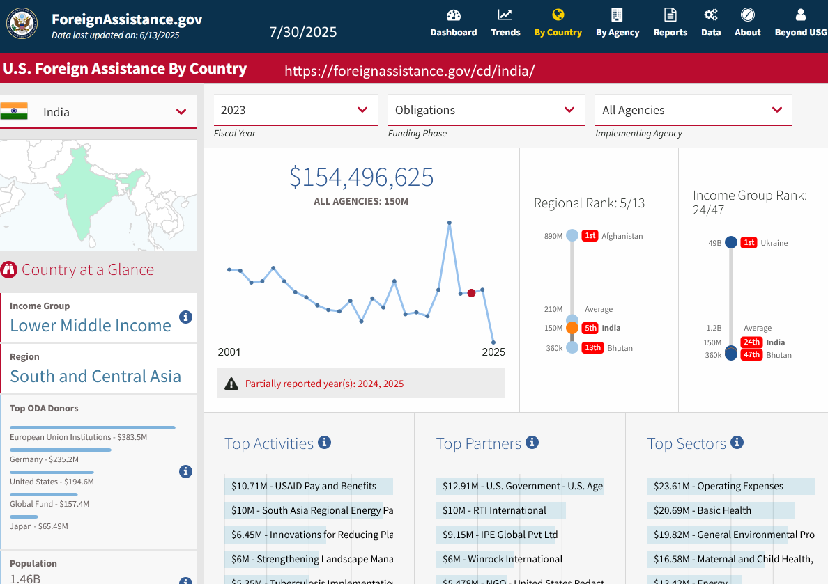Image resolution: width=828 pixels, height=584 pixels.
Task: Click the info icon next to Top Activities
Action: click(324, 443)
